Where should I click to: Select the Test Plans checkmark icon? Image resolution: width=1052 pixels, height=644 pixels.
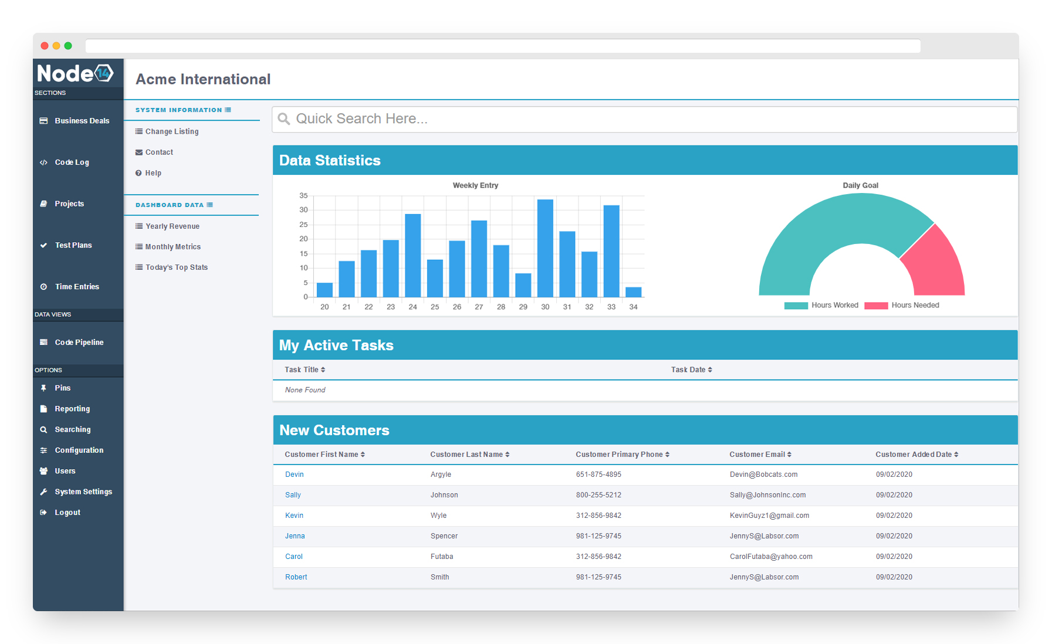pyautogui.click(x=43, y=245)
